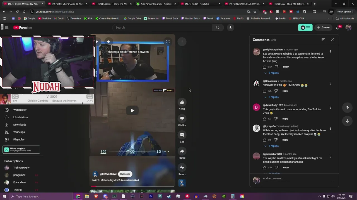
Task: Click the short's progress bar
Action: pyautogui.click(x=132, y=186)
